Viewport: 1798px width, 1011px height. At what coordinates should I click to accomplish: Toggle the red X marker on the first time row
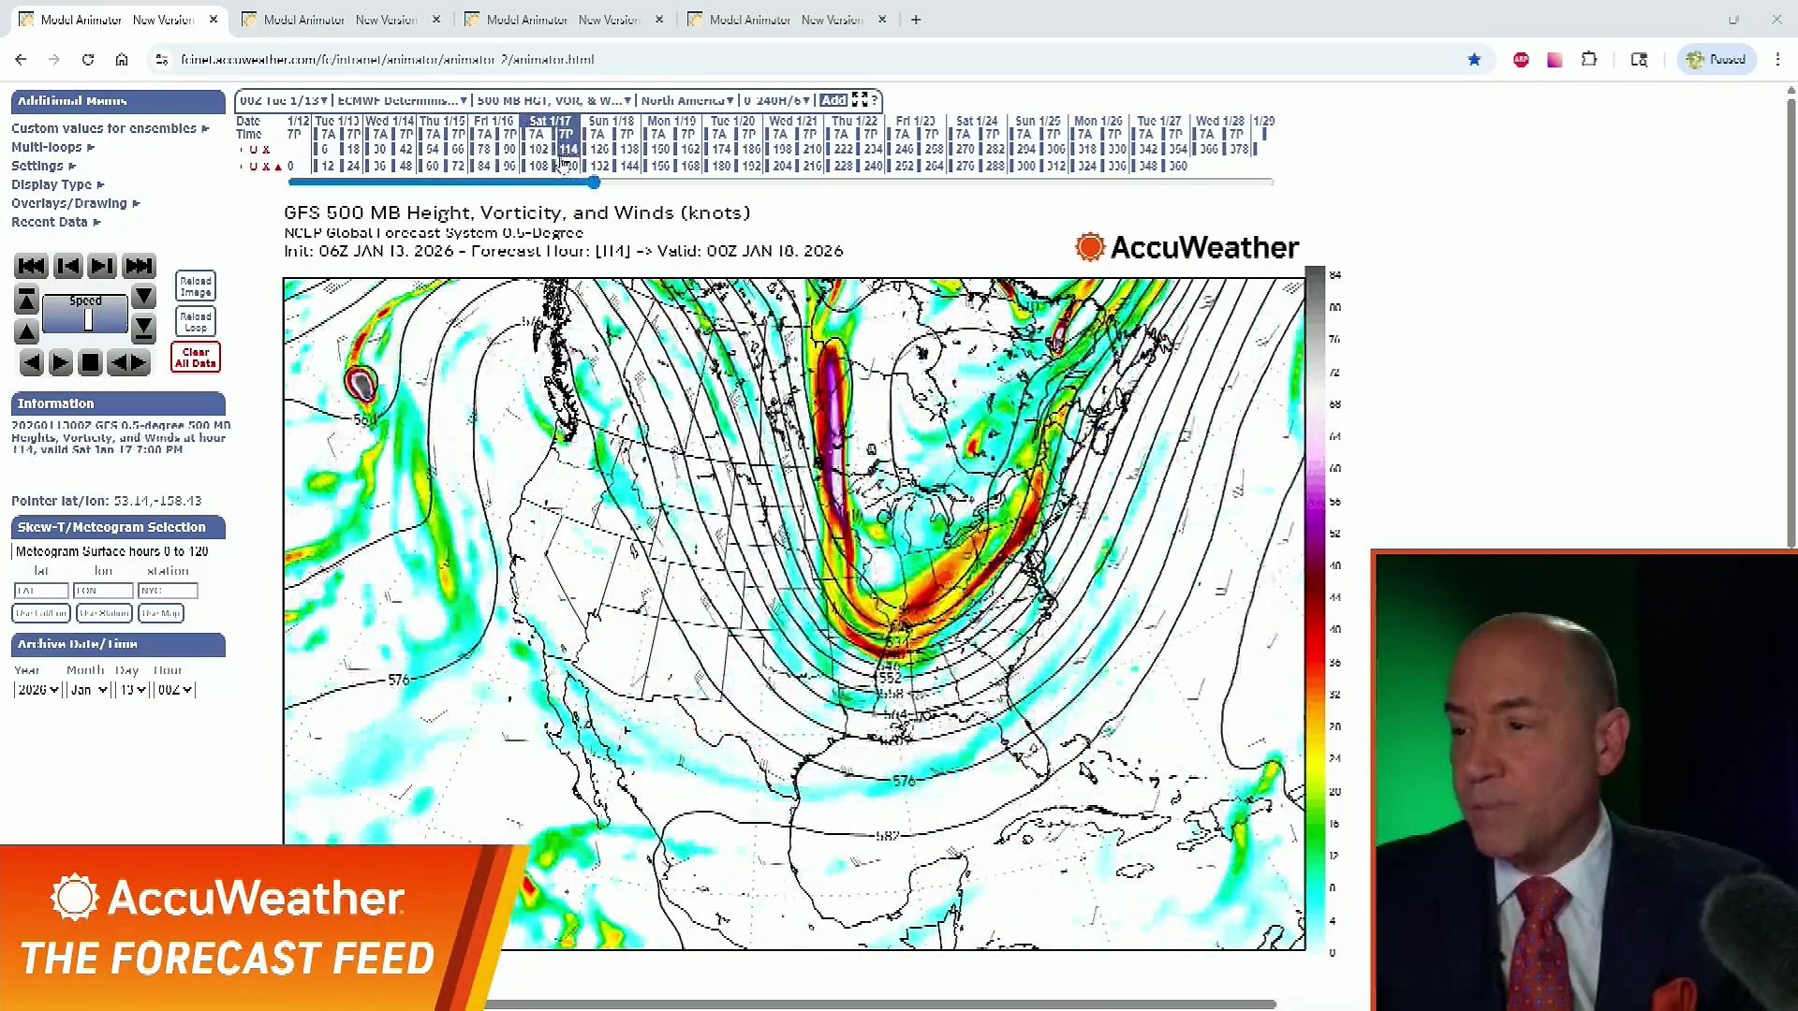click(267, 150)
